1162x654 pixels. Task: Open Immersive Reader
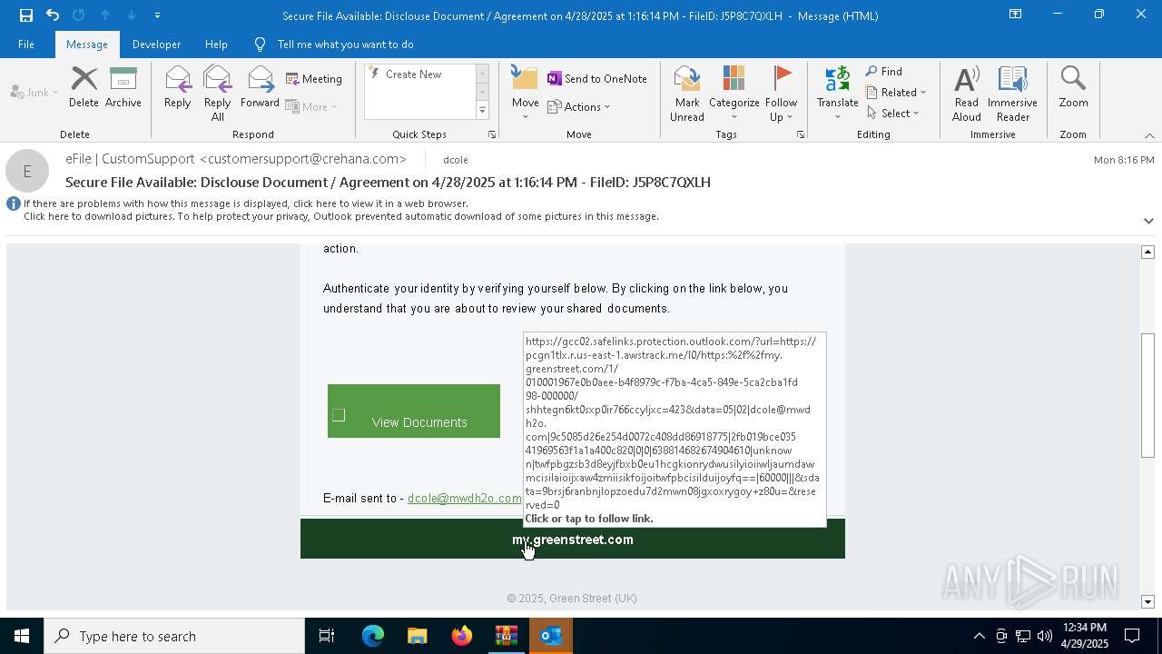click(x=1012, y=94)
